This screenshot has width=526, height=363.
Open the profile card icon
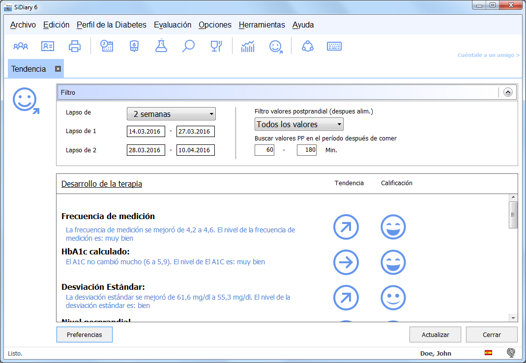(48, 47)
